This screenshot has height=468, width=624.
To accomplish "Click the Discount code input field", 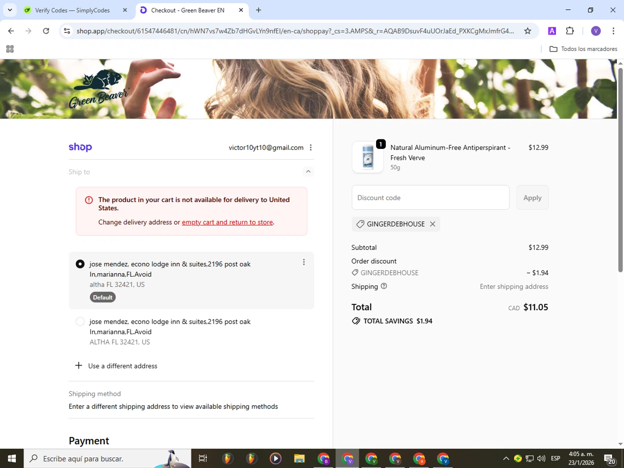I will 430,198.
